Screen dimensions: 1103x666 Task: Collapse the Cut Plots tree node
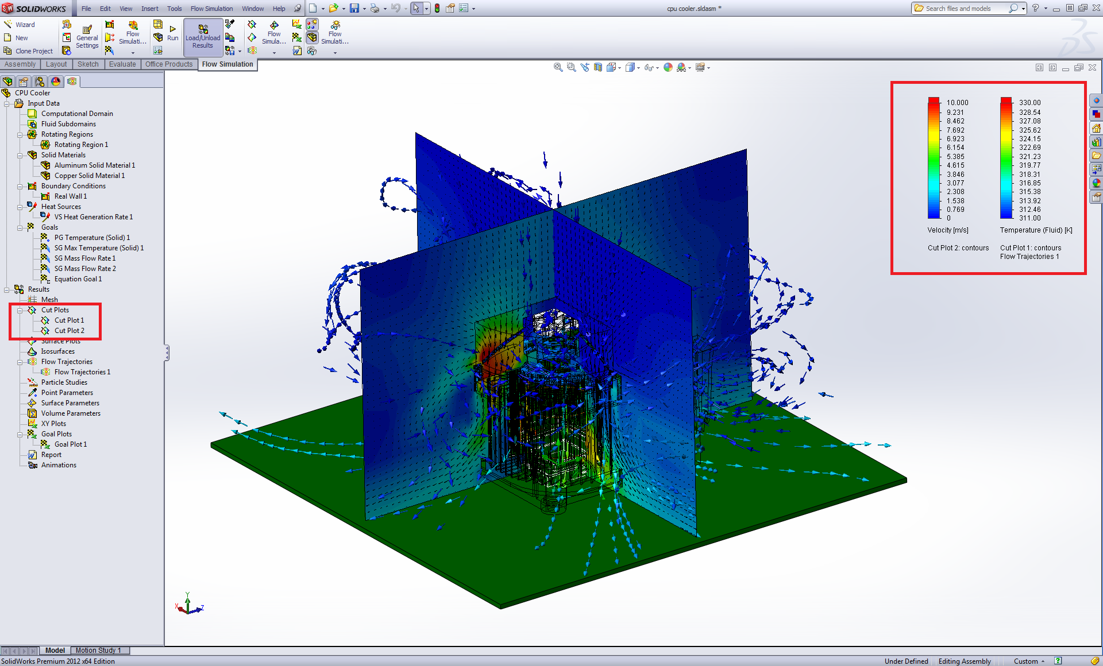tap(20, 310)
